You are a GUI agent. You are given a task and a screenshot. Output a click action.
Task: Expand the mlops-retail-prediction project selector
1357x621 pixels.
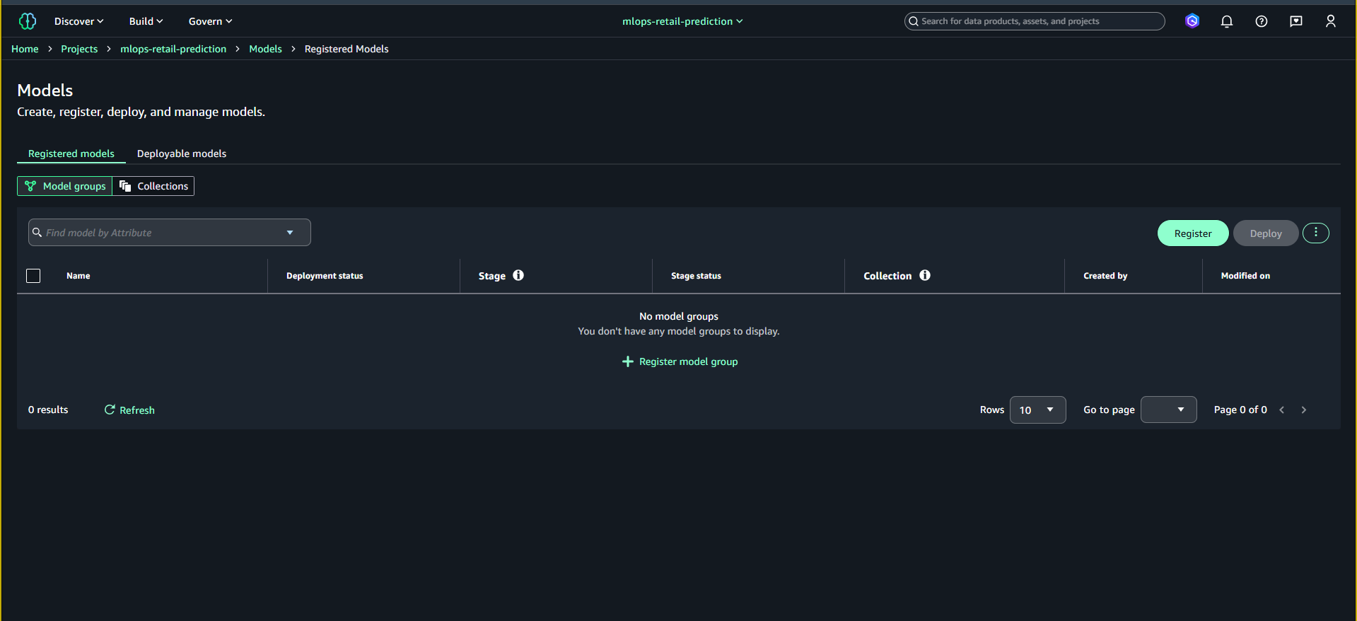(682, 21)
